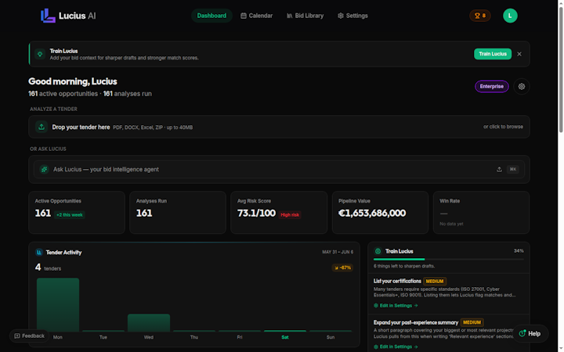
Task: Click the Pipeline Value €1,653,686,000
Action: [372, 213]
